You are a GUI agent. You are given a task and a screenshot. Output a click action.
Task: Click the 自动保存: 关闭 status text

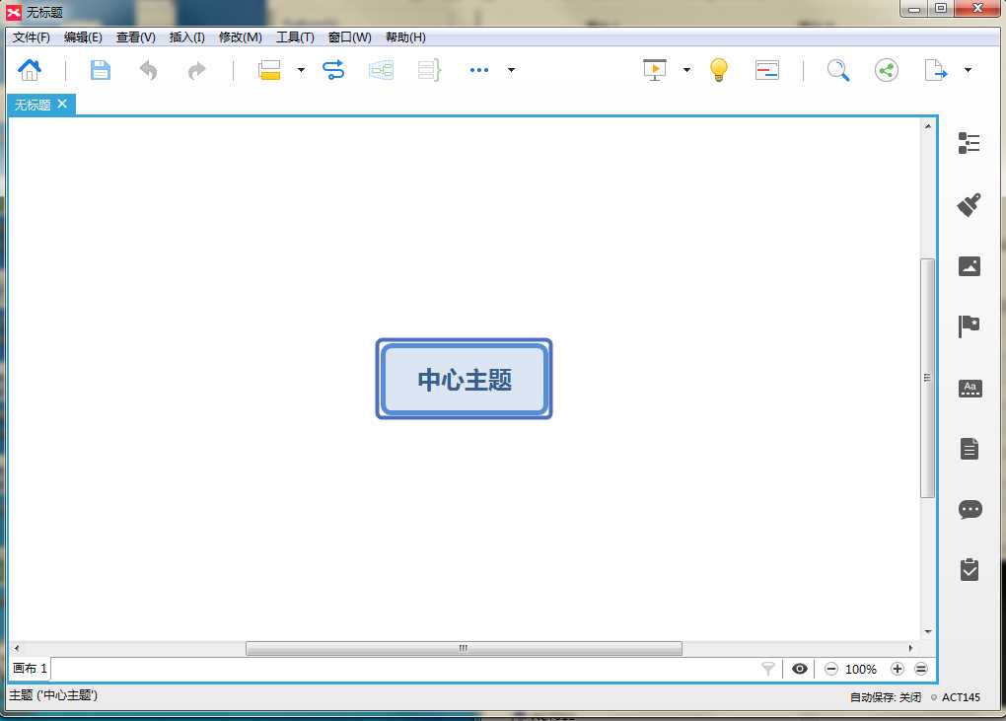click(886, 697)
